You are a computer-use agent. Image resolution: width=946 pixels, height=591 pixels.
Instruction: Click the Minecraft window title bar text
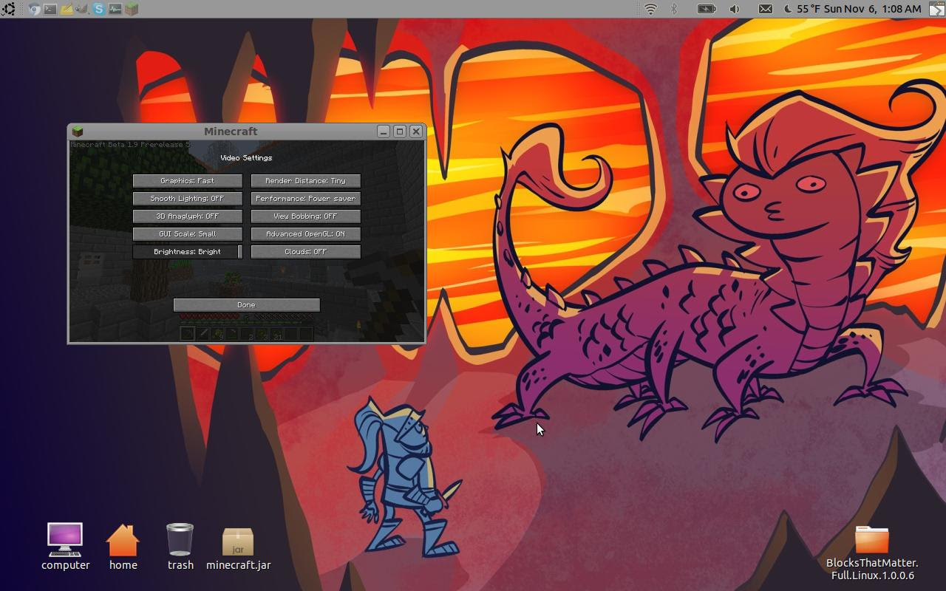click(231, 131)
